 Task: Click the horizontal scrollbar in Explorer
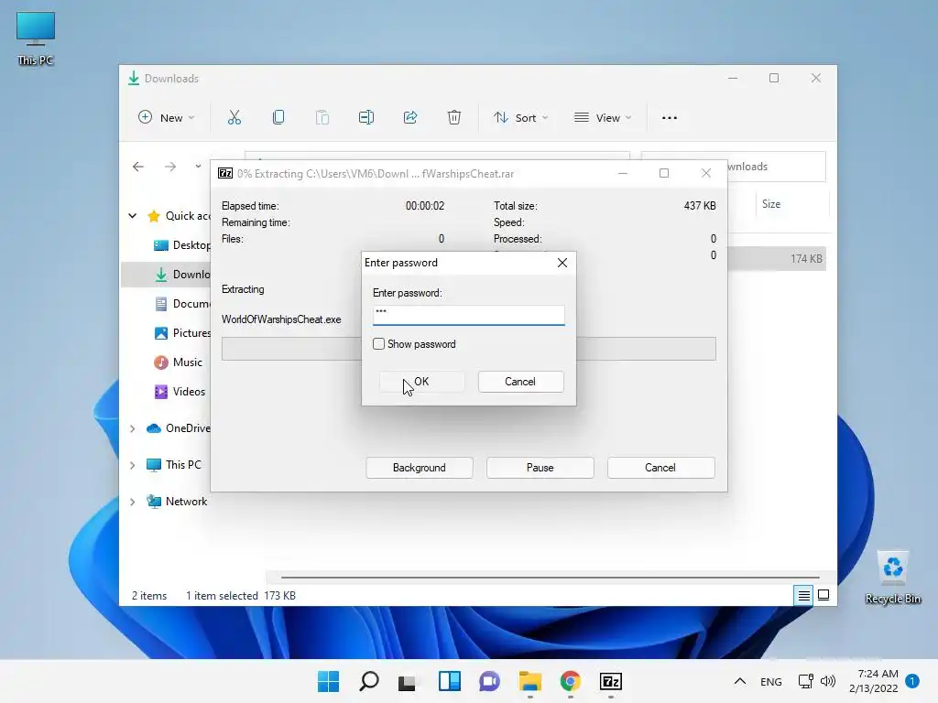tap(550, 578)
